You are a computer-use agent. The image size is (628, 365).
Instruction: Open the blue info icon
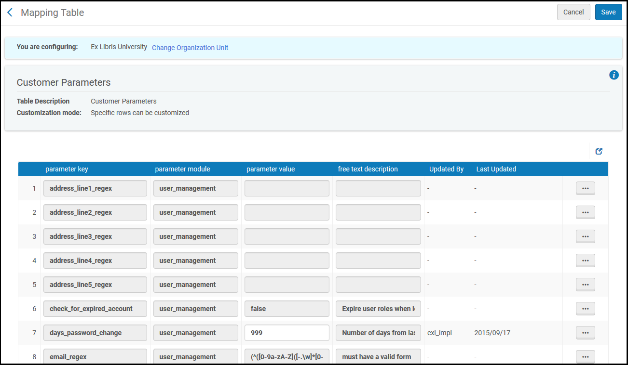click(x=614, y=75)
